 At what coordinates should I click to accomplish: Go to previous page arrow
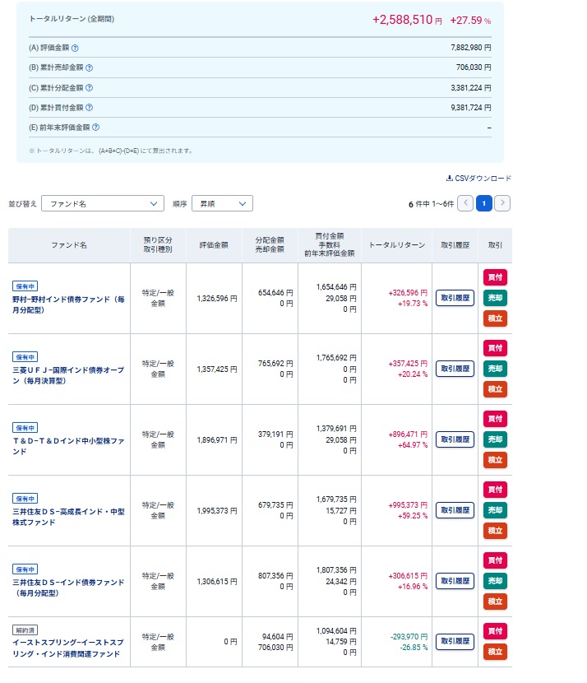tap(465, 203)
